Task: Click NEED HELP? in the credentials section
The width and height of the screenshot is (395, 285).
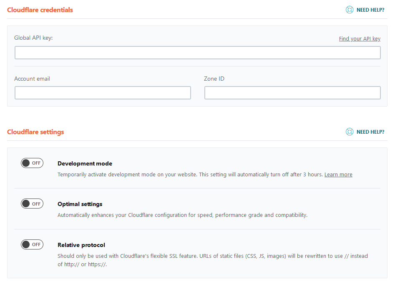Action: 371,10
